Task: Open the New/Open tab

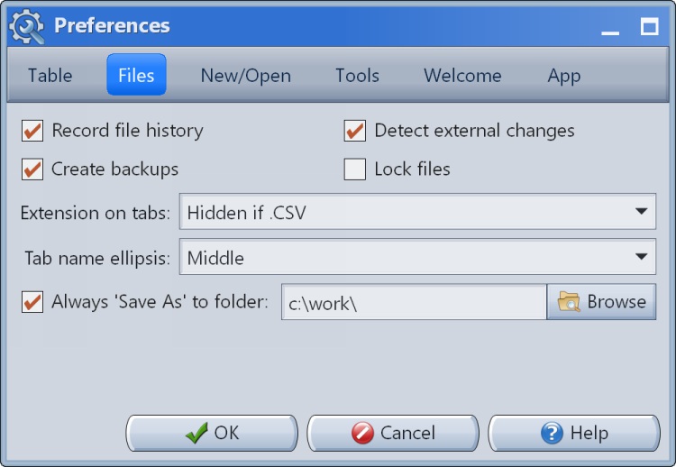Action: tap(246, 75)
